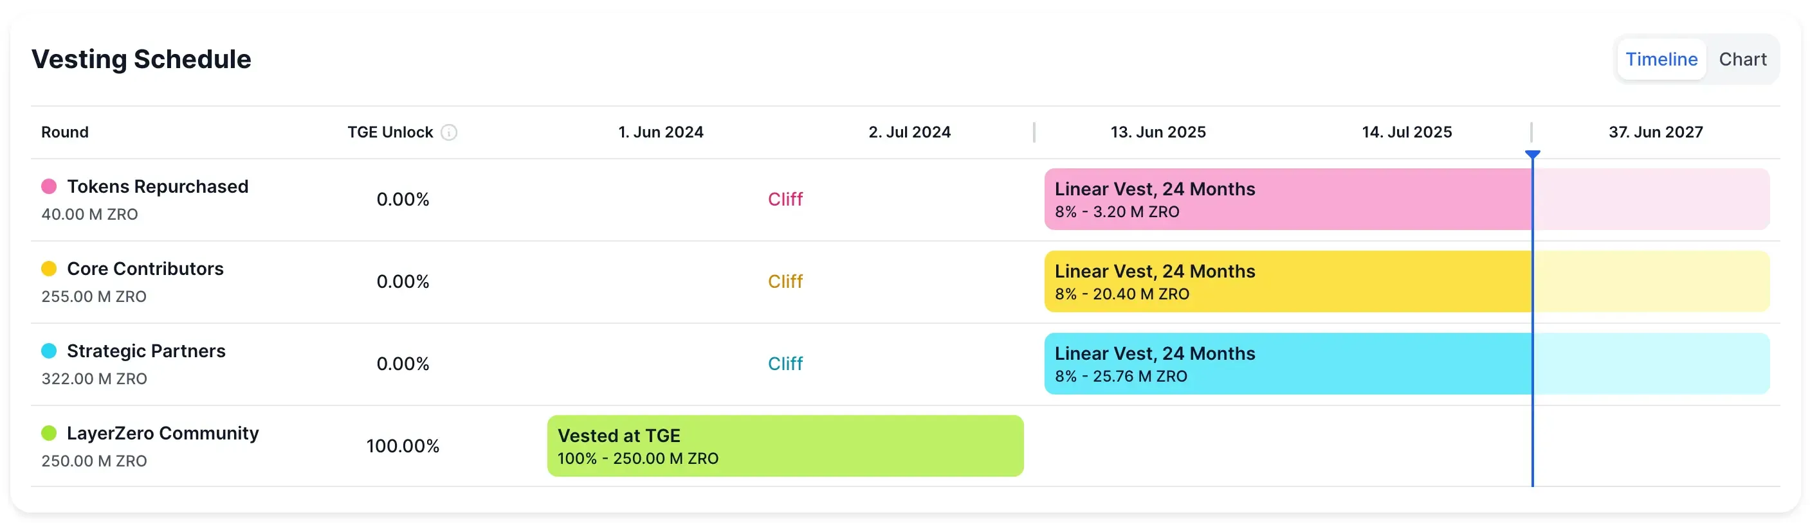Select the Tokens Repurchased row label
Viewport: 1810px width, 523px height.
point(158,186)
